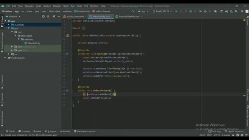Open SDK Manager icon next to AVD Manager
Screen dimensions: 249x140
[x=236, y=11]
